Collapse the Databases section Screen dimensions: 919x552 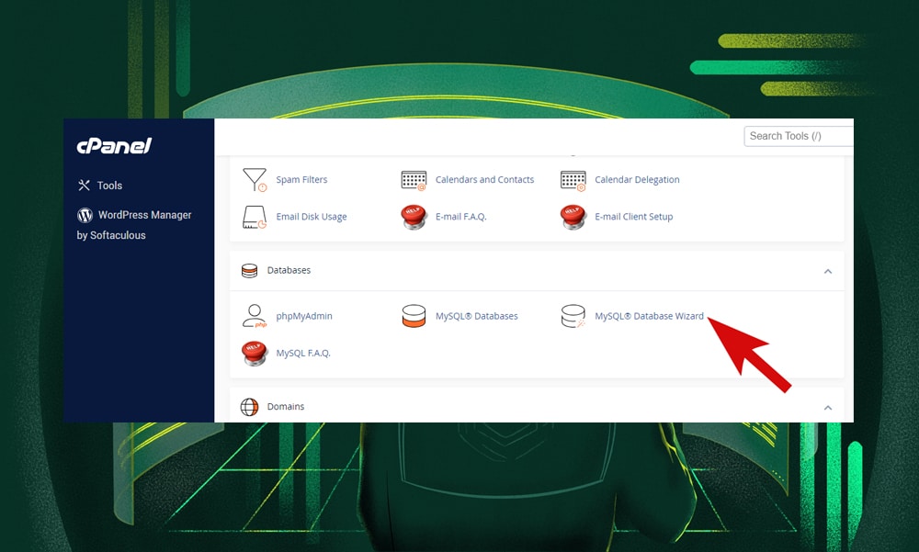click(829, 271)
